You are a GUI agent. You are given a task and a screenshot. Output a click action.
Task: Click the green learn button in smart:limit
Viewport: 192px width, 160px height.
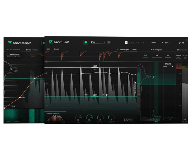[86, 42]
